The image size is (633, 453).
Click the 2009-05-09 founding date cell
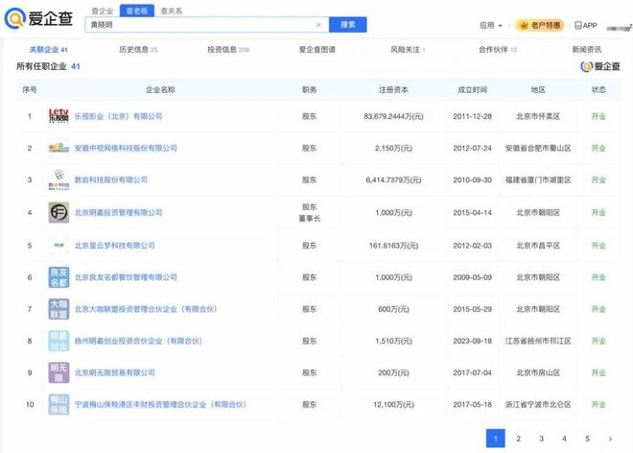472,277
